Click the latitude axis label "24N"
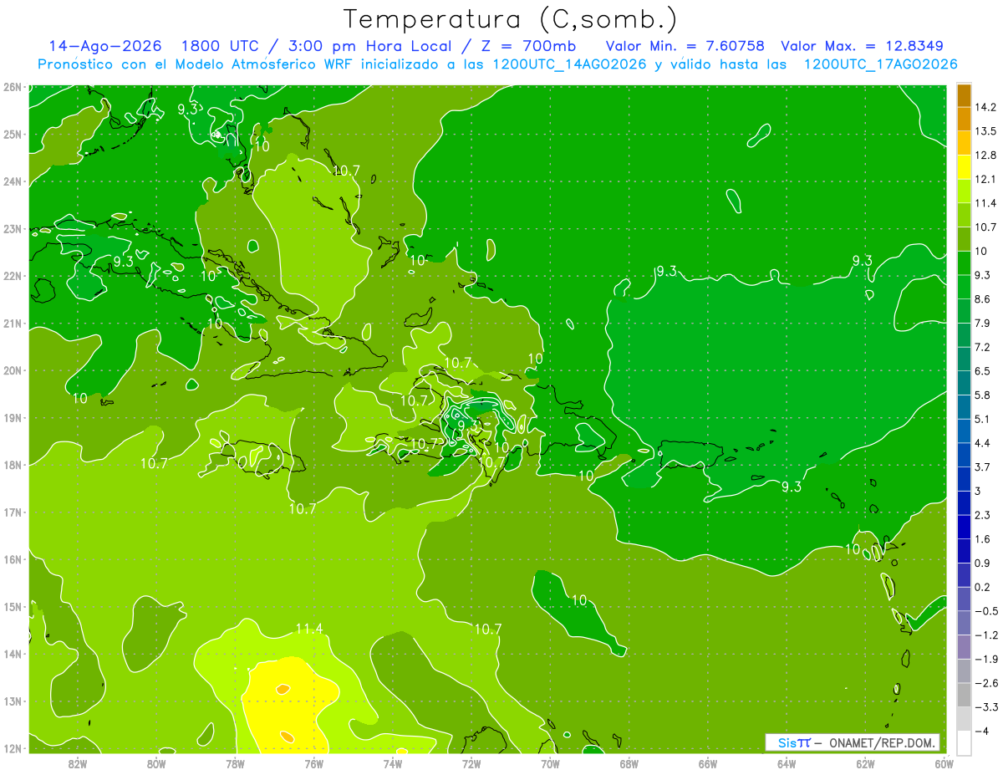This screenshot has height=775, width=1003. pos(13,181)
